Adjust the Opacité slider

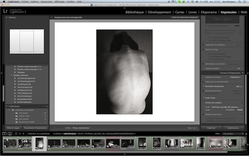tap(234, 31)
